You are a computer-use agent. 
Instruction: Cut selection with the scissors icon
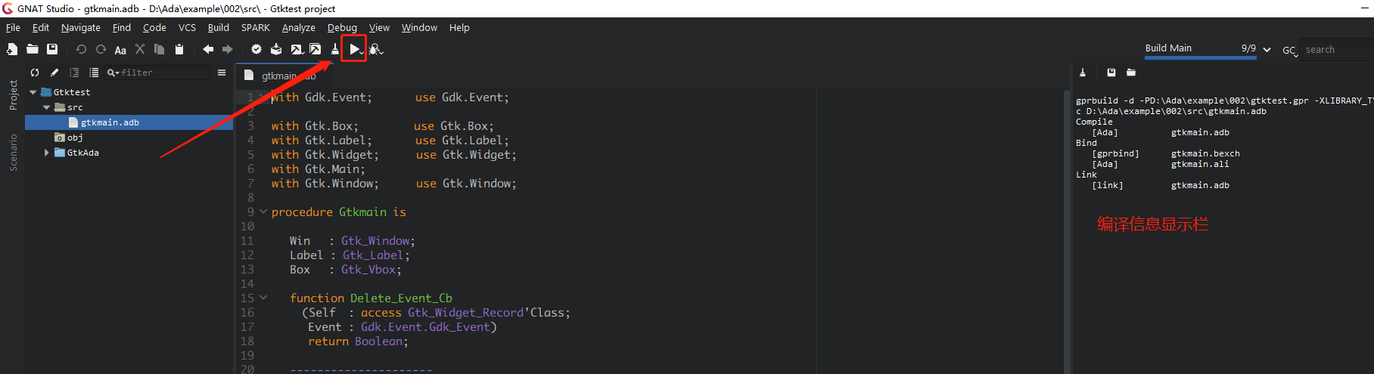click(140, 49)
